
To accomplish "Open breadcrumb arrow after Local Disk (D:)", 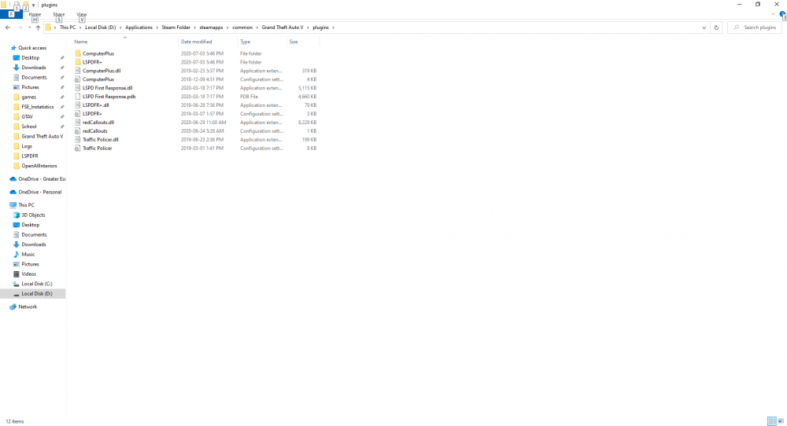I will click(x=120, y=28).
